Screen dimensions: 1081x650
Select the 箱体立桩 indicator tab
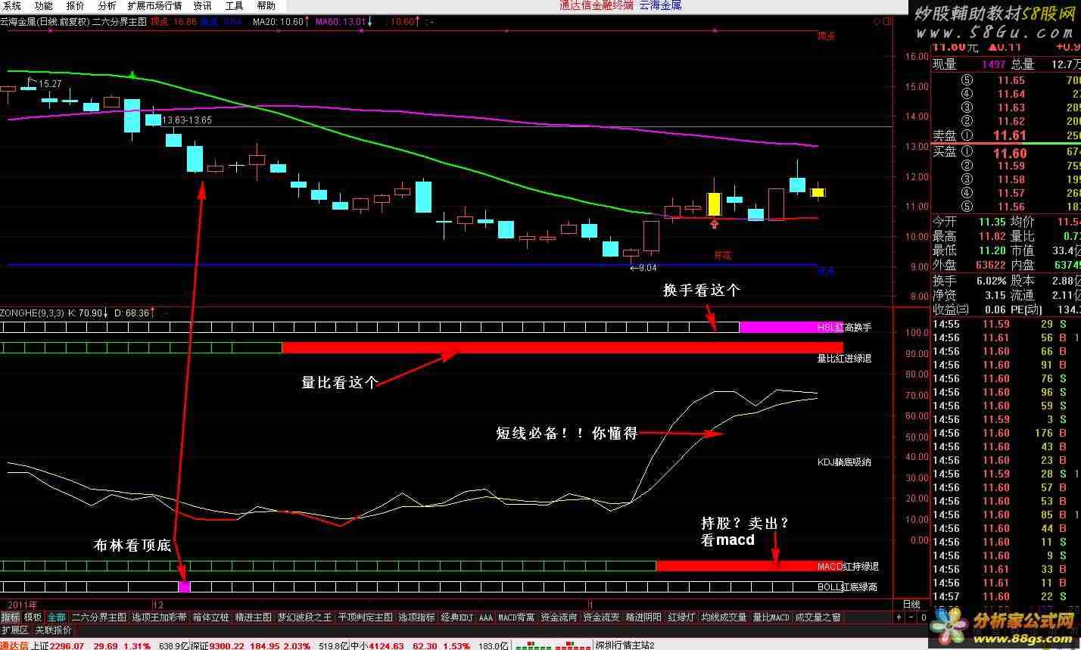210,617
